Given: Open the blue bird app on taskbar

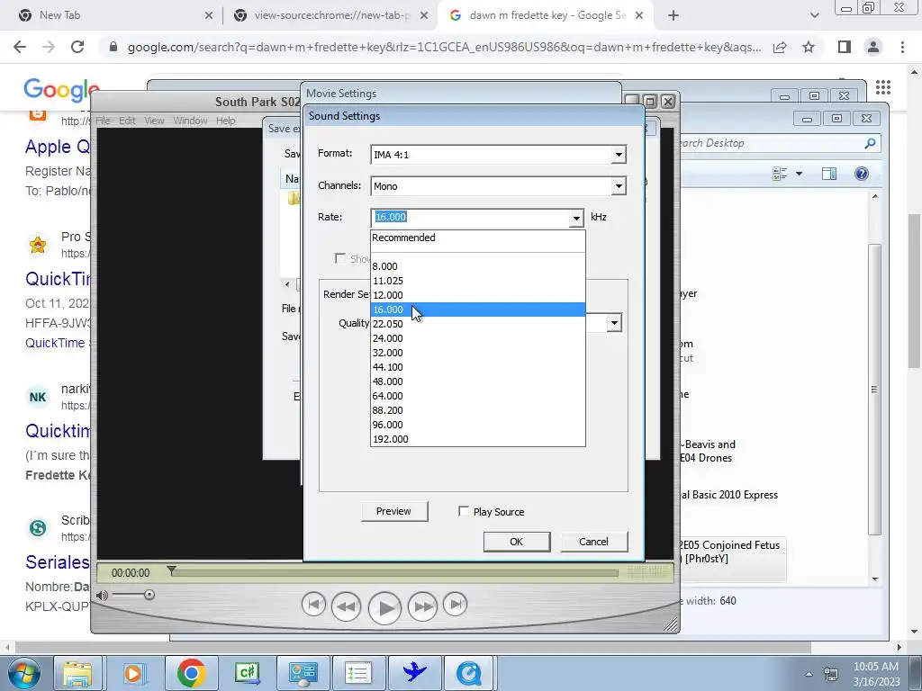Looking at the screenshot, I should 414,673.
